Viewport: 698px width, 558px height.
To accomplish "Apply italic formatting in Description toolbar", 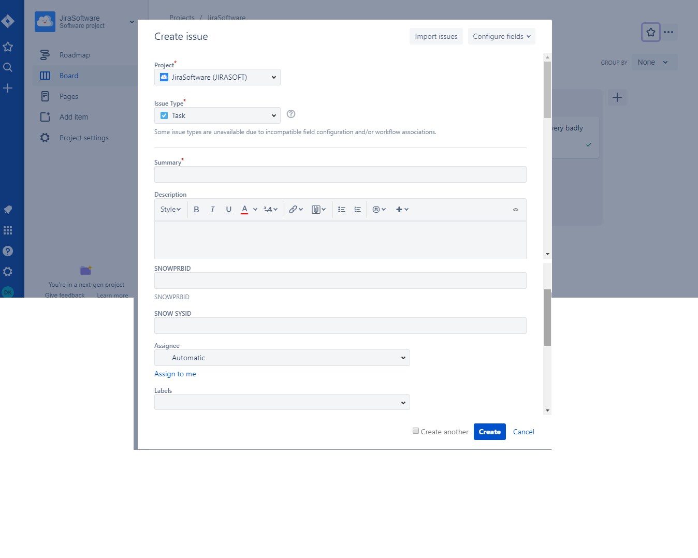I will [x=212, y=210].
